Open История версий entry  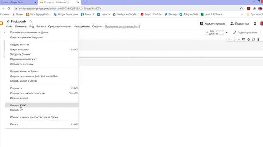click(x=42, y=98)
